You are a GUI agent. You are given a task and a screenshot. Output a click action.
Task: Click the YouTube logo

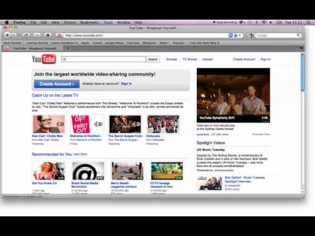44,59
